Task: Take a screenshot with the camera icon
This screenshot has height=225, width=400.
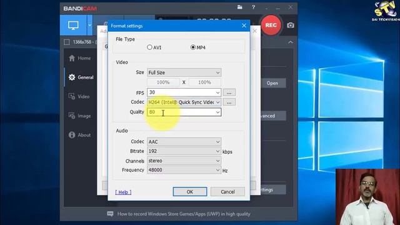Action: point(291,25)
